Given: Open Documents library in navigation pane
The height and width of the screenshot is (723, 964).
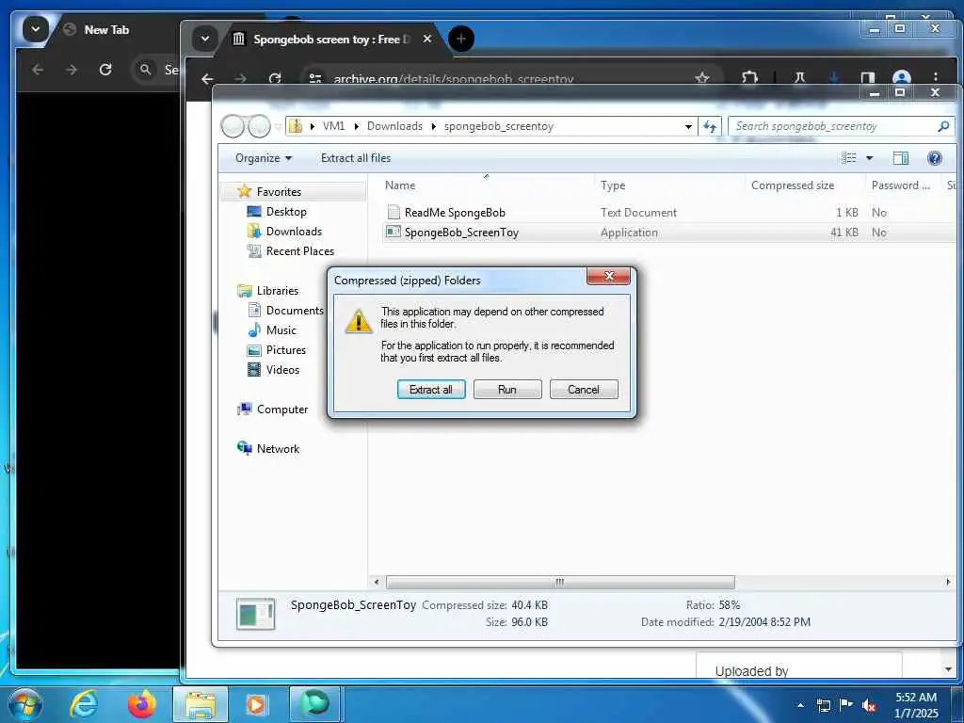Looking at the screenshot, I should (x=294, y=311).
